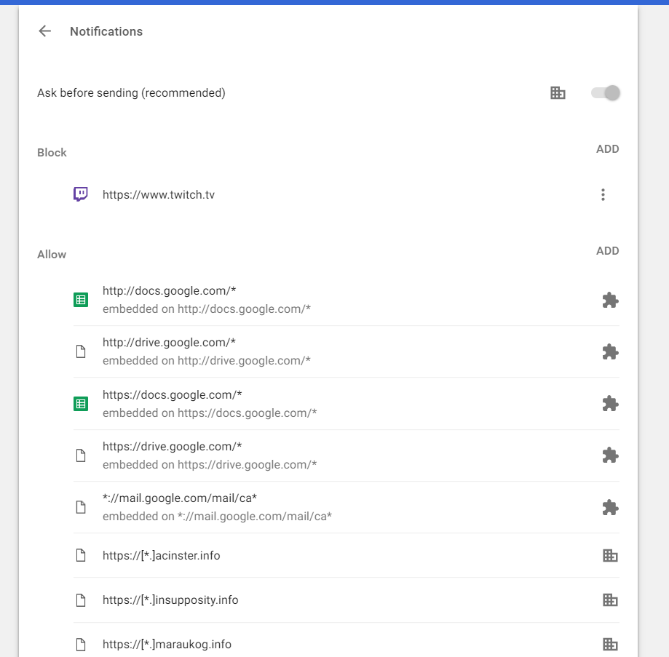669x657 pixels.
Task: Click extension puzzle icon for https://drive.google.com
Action: (610, 455)
